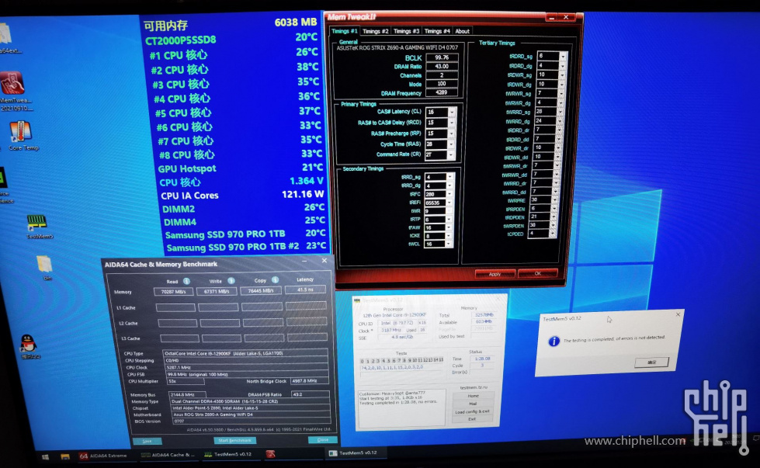Click Load config & exit in TestMem5
Screen dimensions: 760x468
(x=473, y=411)
